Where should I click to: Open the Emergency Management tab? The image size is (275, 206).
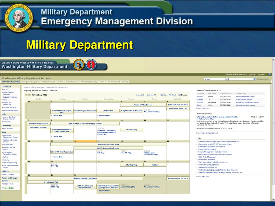(31, 82)
